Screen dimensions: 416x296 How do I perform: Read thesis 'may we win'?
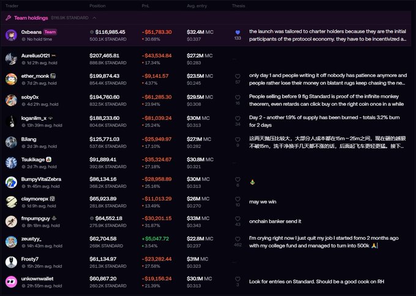click(x=262, y=202)
